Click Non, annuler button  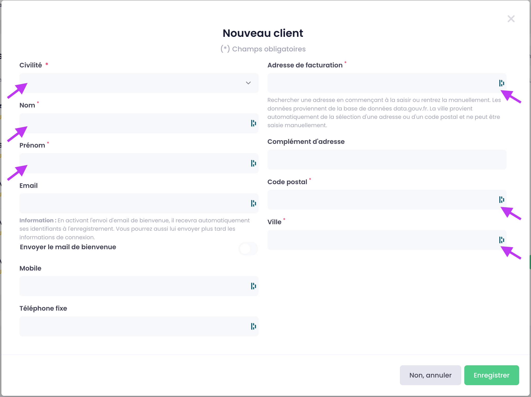click(x=430, y=375)
